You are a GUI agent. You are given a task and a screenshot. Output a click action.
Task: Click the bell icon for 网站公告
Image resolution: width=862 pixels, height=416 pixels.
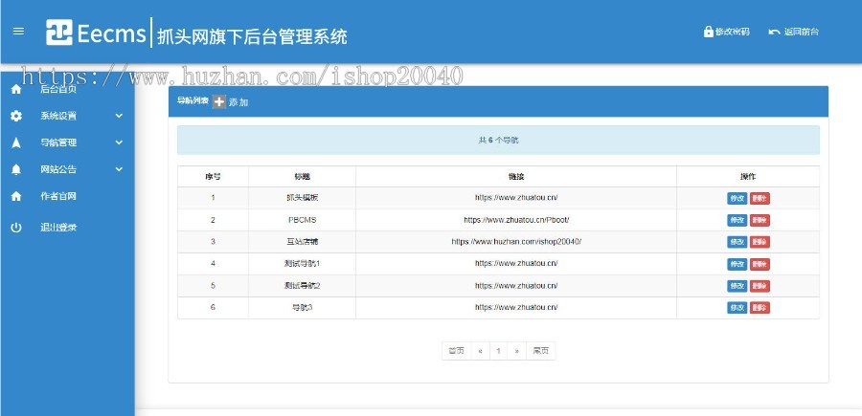click(x=16, y=169)
